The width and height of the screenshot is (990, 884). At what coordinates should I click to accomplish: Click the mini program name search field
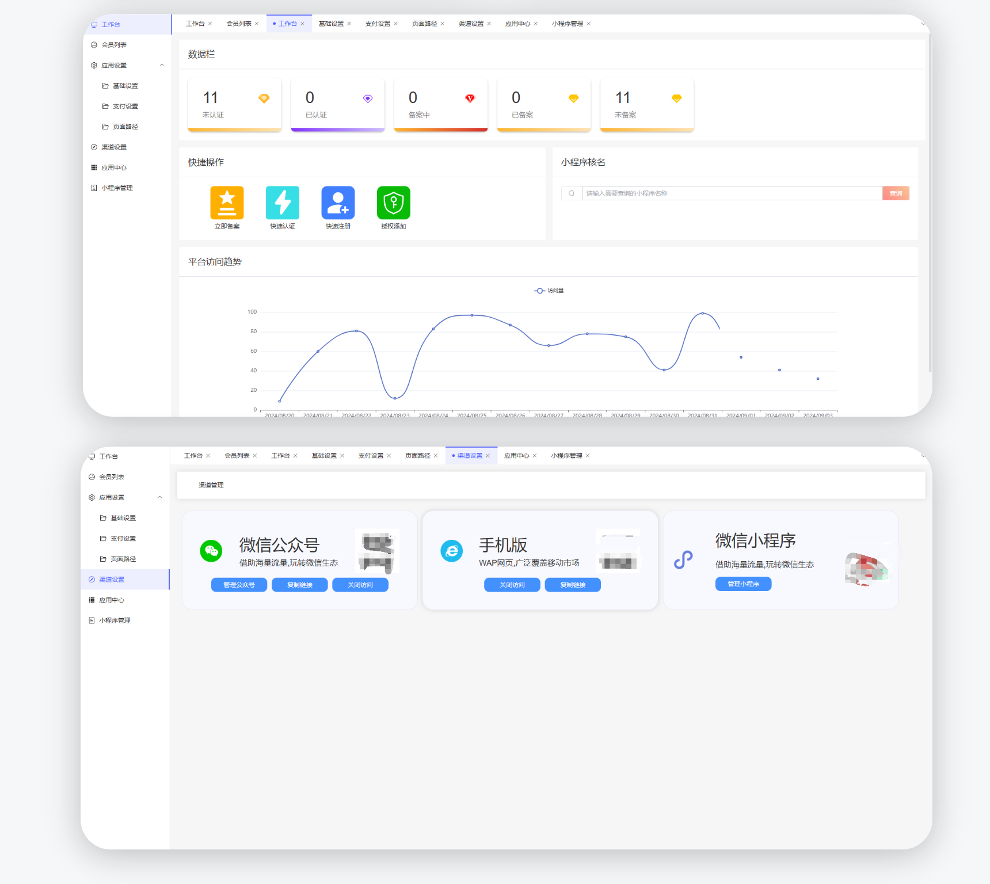(x=731, y=193)
